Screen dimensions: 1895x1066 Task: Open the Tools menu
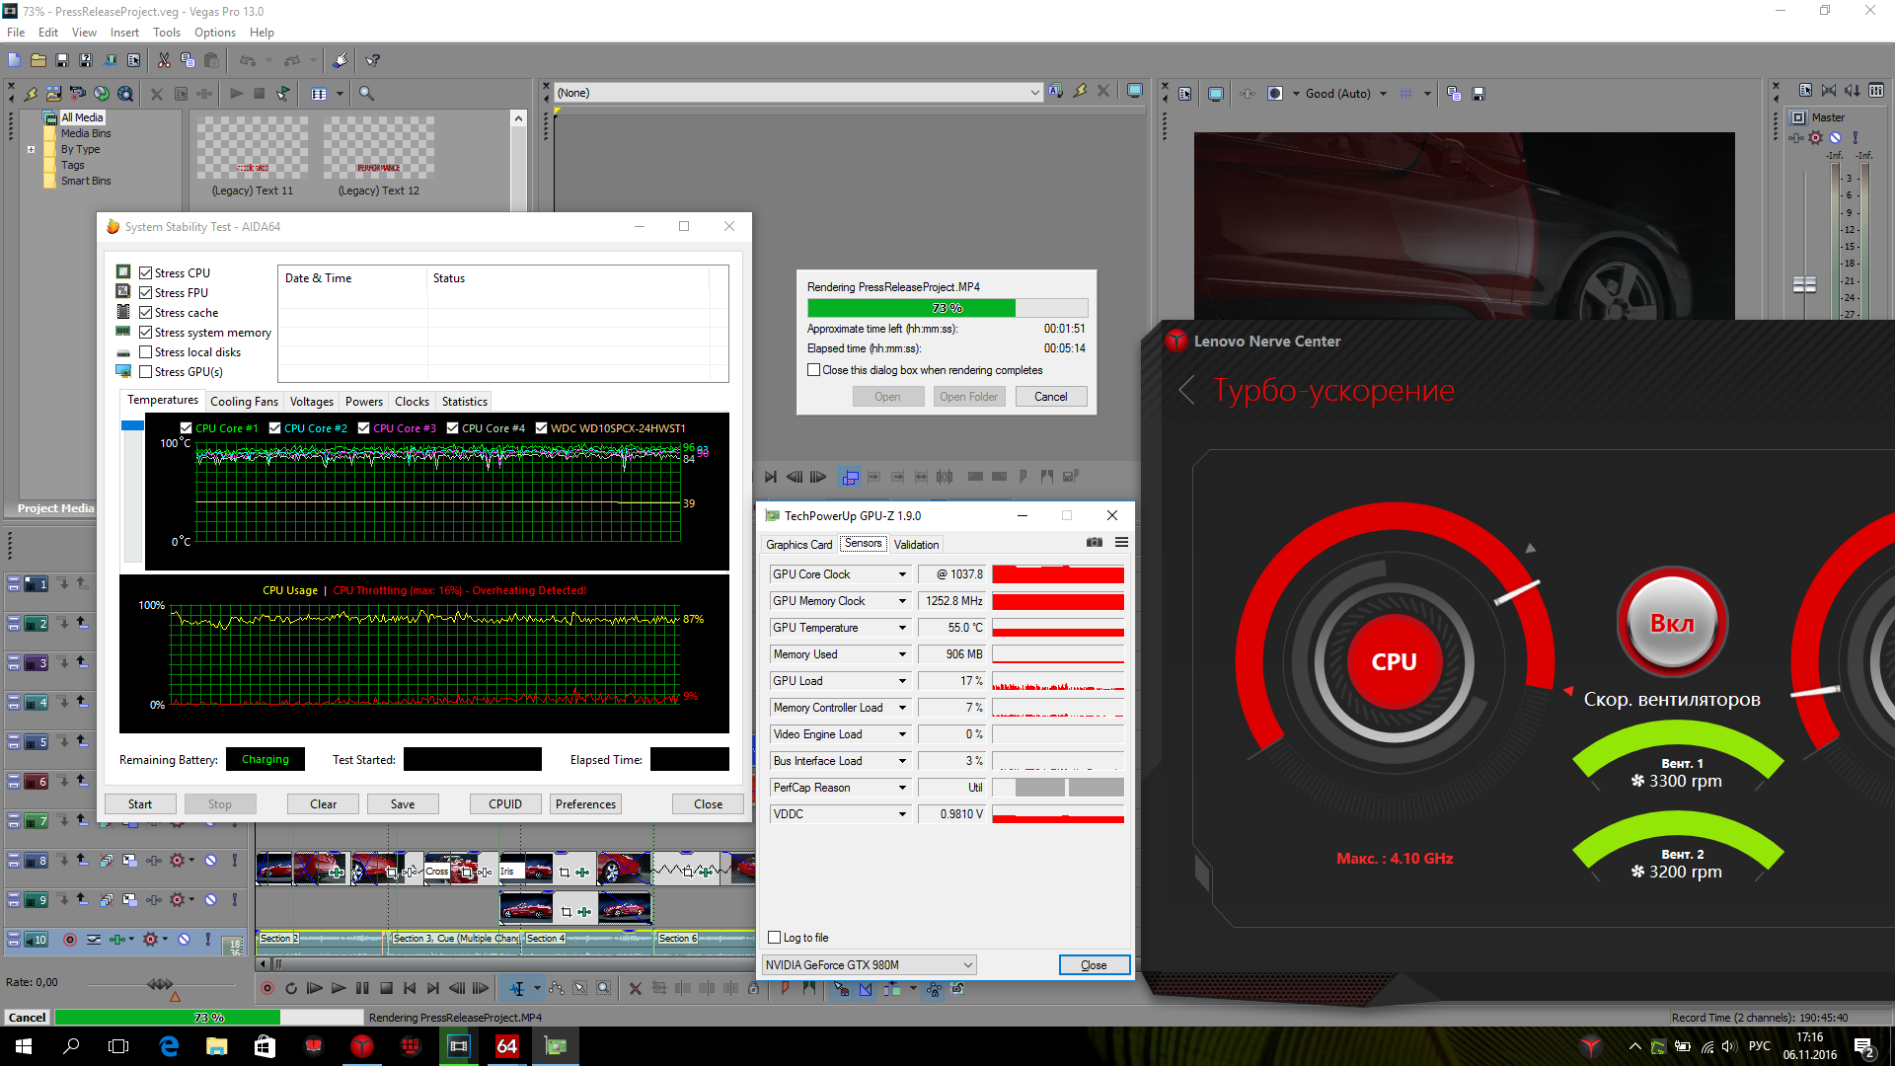pos(166,33)
